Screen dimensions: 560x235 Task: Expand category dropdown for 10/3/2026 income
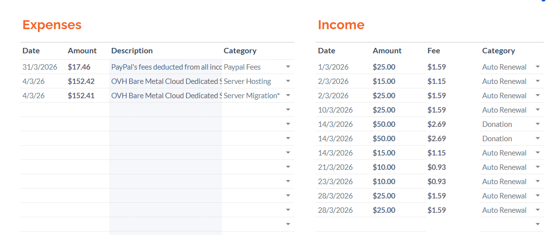point(537,110)
